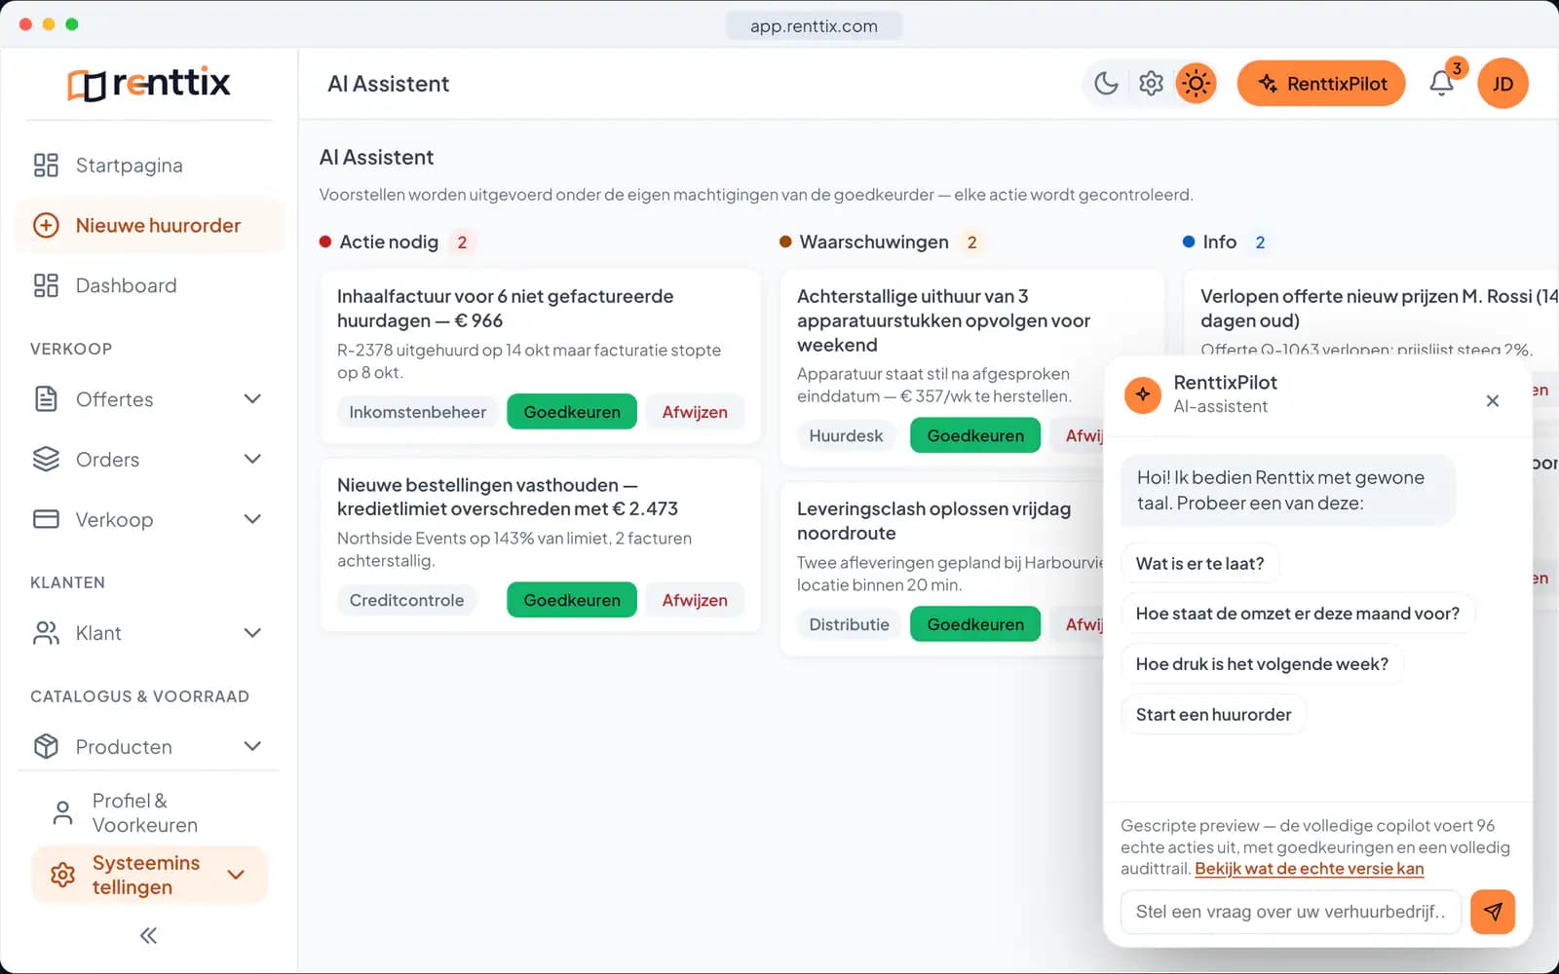Viewport: 1559px width, 974px height.
Task: Expand the Klant submenu chevron
Action: point(252,633)
